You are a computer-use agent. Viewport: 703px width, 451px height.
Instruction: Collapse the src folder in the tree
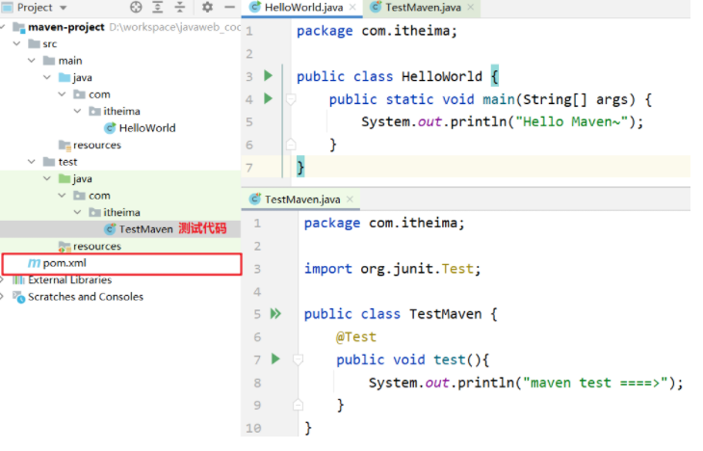coord(17,43)
